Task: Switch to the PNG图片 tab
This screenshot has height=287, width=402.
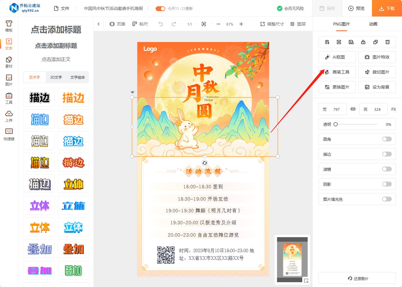Action: (x=342, y=24)
